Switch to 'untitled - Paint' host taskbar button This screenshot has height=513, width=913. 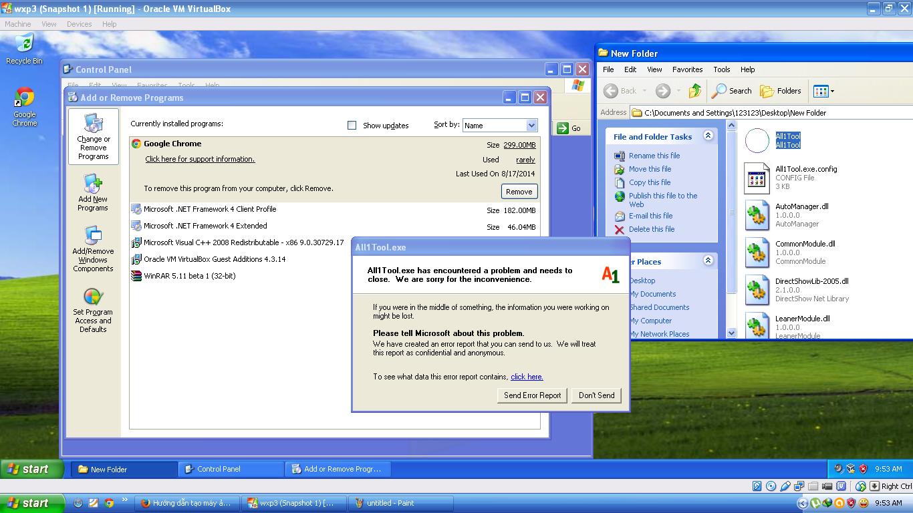402,503
